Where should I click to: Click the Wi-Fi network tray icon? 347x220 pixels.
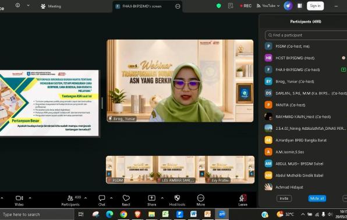click(317, 214)
